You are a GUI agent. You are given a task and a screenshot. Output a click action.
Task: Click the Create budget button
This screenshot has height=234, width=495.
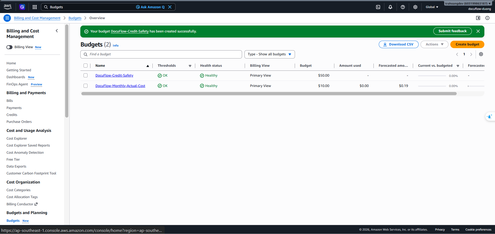pyautogui.click(x=467, y=44)
